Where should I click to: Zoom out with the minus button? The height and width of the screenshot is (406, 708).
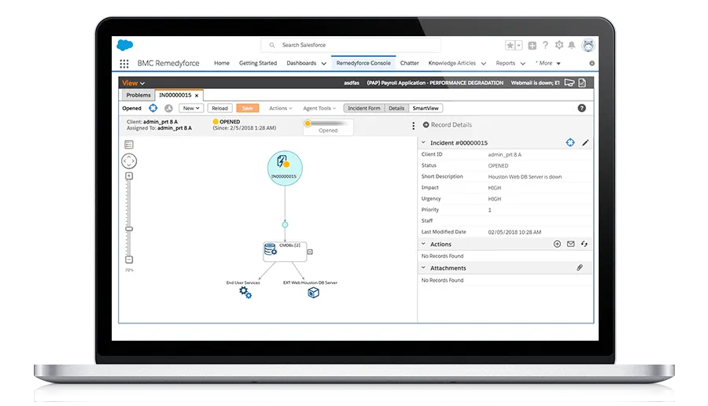click(x=129, y=260)
